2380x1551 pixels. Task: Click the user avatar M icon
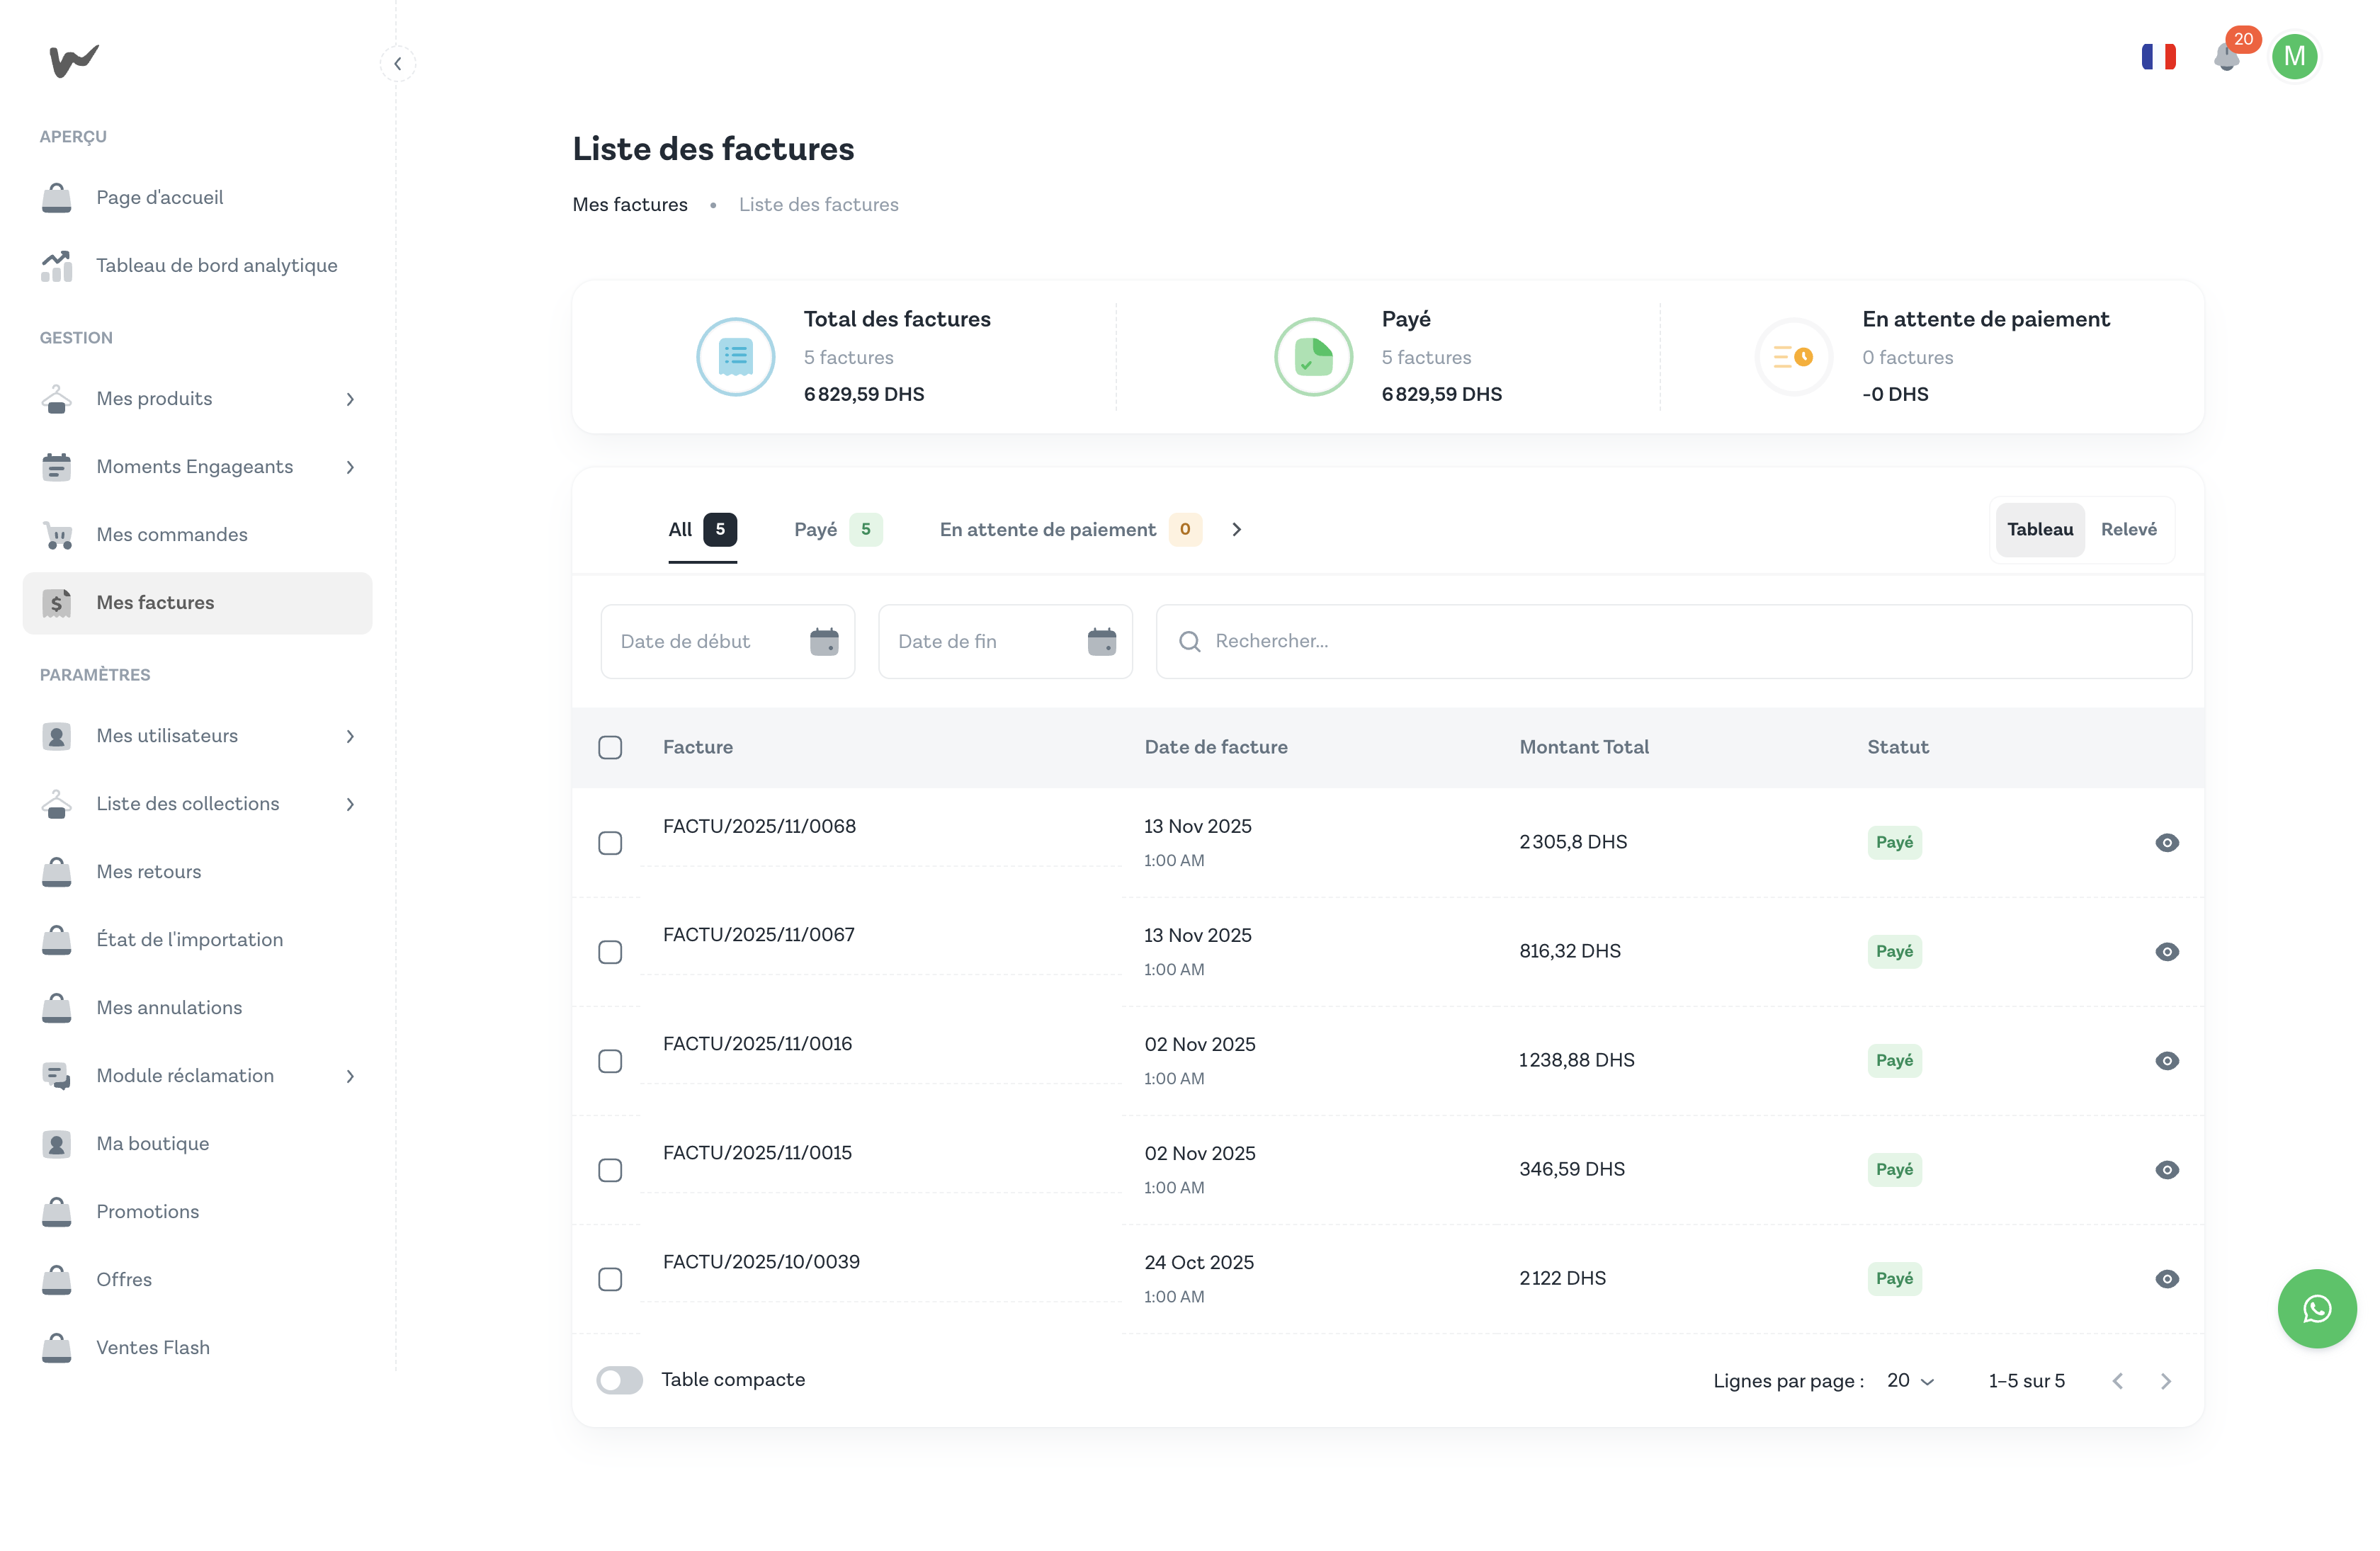tap(2294, 57)
